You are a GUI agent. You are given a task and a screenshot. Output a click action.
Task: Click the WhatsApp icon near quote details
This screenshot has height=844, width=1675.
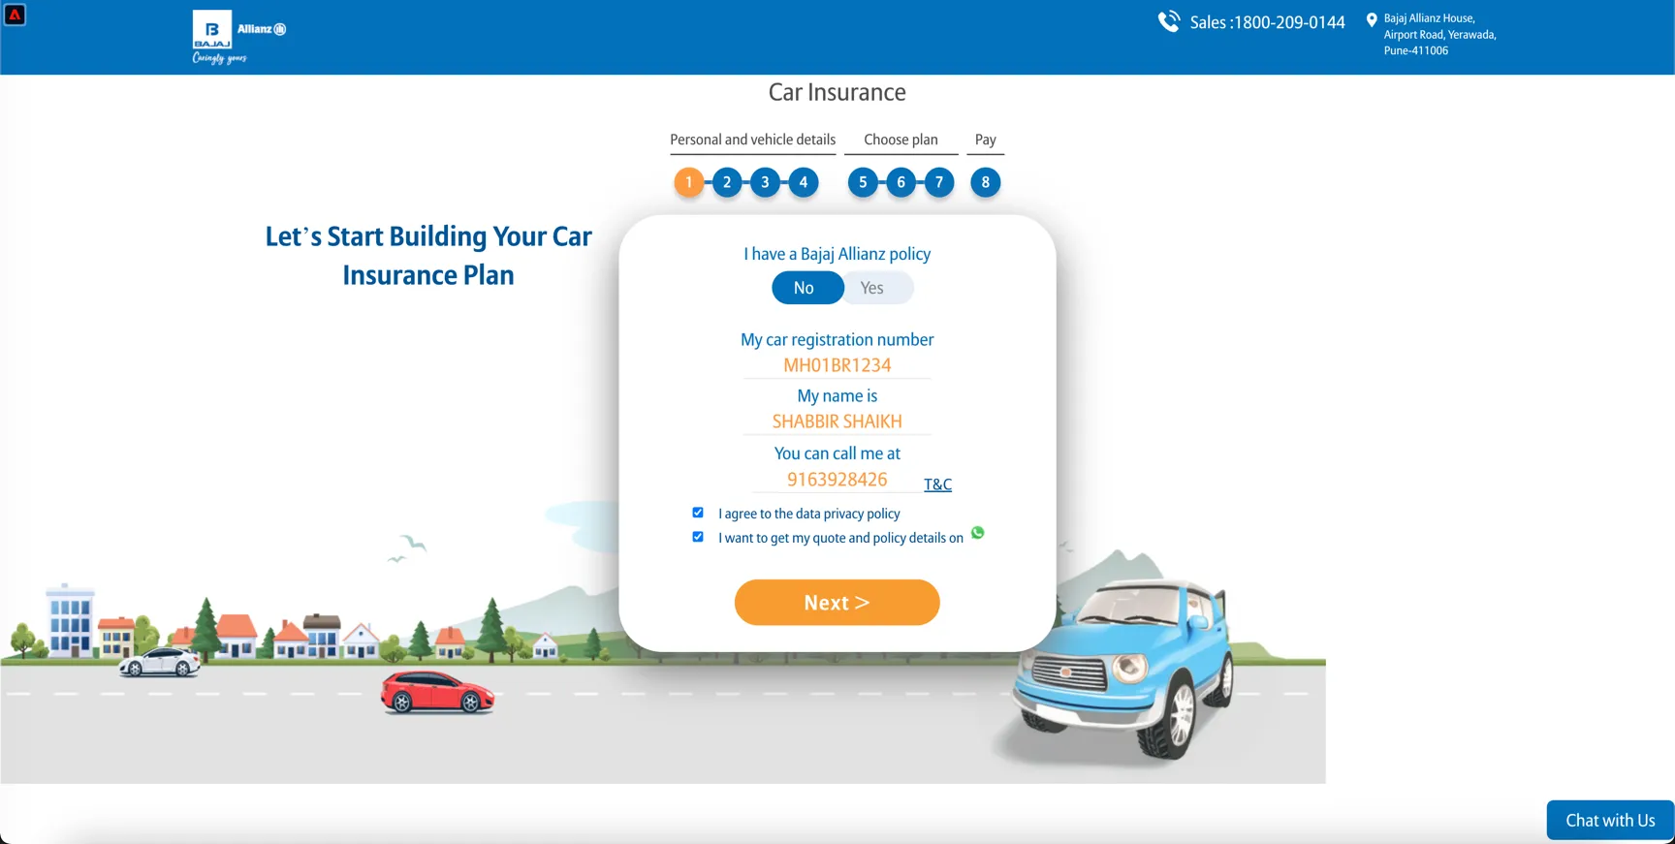pyautogui.click(x=978, y=533)
